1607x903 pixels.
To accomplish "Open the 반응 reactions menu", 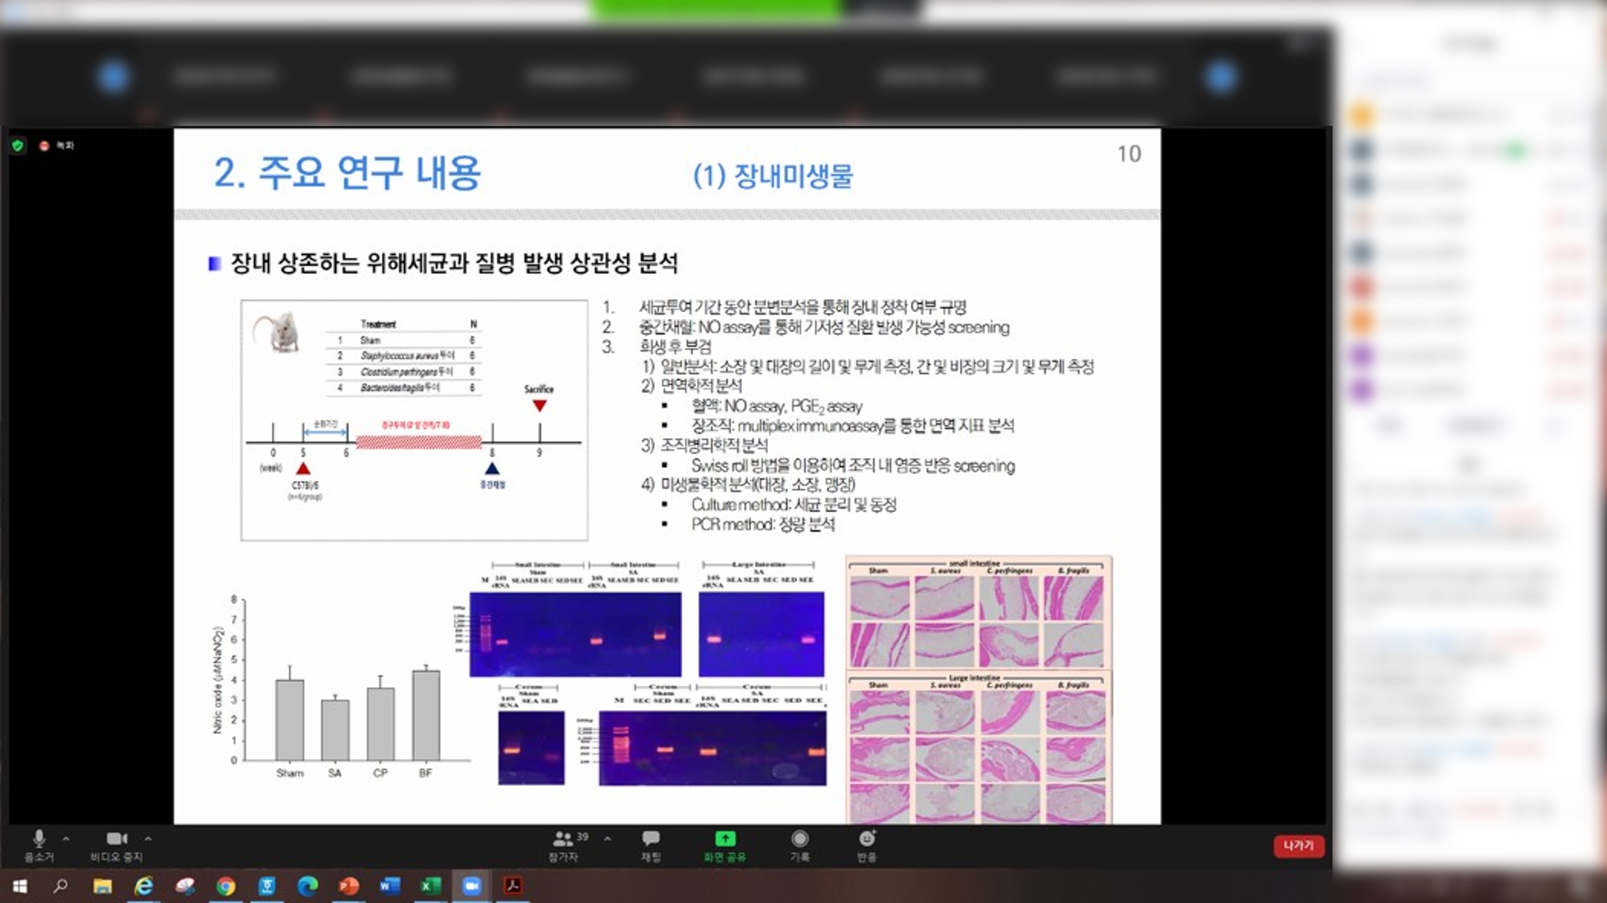I will click(867, 846).
